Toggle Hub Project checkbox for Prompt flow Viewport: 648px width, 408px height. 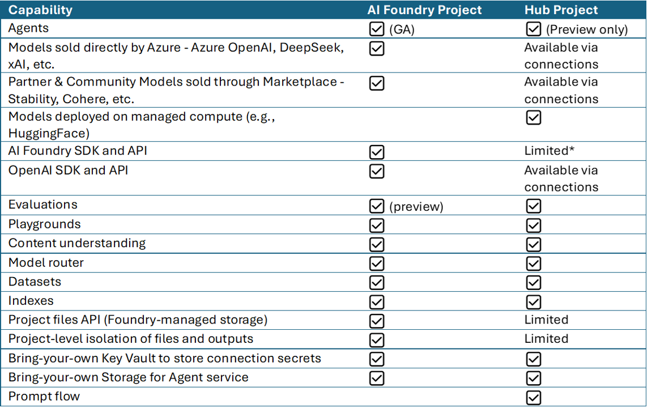click(x=534, y=398)
